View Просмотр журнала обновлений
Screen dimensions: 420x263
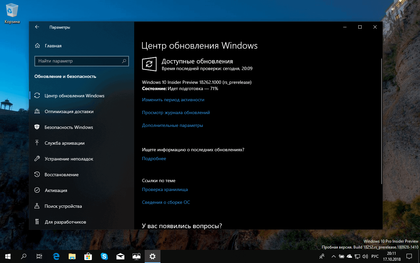pyautogui.click(x=176, y=112)
